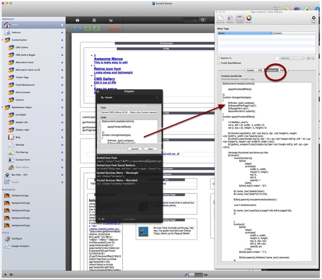The image size is (322, 280).
Task: Open the Sidebar pane in Page Inspector
Action: click(x=230, y=18)
